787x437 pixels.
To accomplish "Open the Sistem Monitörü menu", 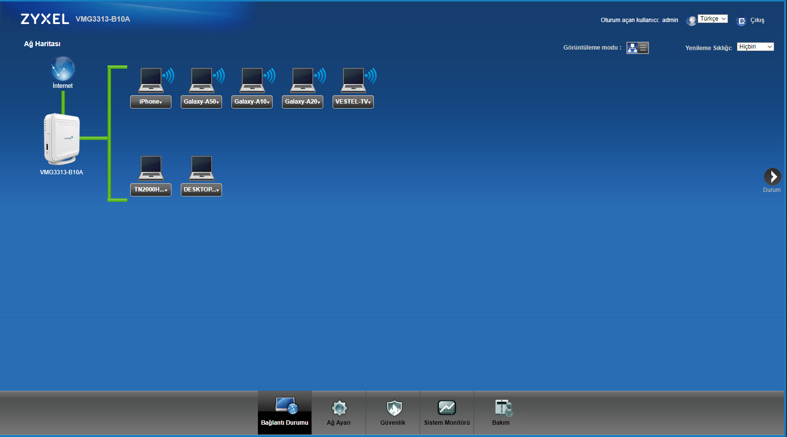I will tap(447, 413).
